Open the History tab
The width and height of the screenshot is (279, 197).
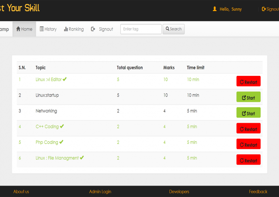pos(48,29)
